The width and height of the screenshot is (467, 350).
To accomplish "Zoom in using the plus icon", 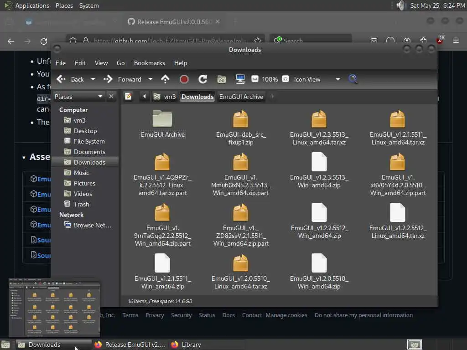I will click(x=285, y=79).
